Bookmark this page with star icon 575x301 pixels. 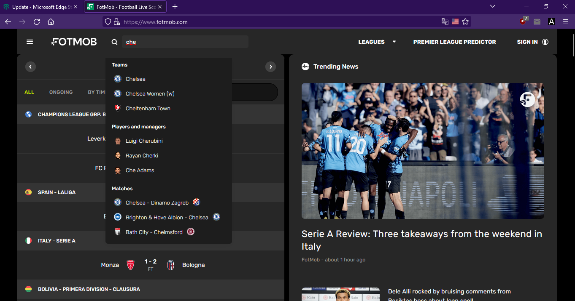coord(465,21)
